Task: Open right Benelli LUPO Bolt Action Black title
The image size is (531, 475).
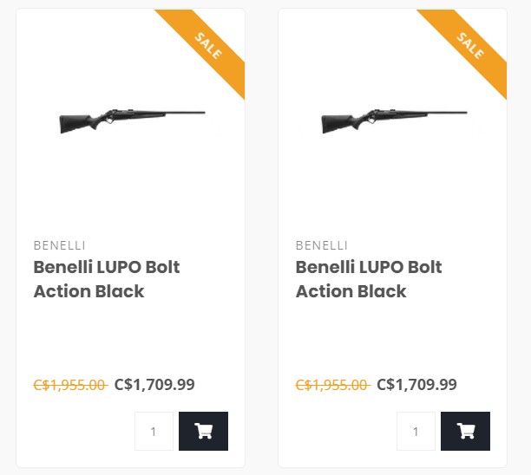Action: [x=368, y=278]
